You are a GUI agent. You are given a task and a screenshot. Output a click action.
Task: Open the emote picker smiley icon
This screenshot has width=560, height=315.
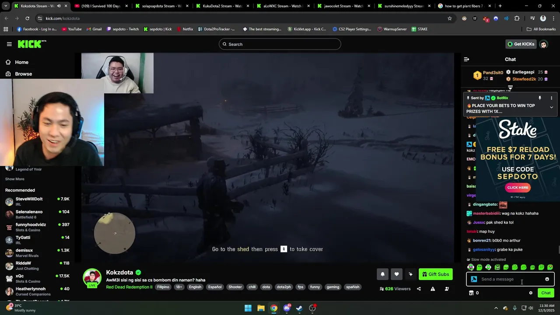[x=547, y=279]
